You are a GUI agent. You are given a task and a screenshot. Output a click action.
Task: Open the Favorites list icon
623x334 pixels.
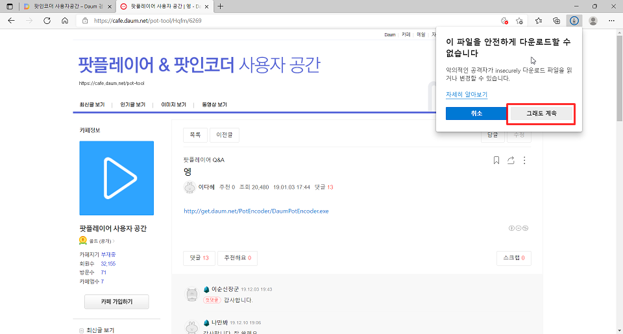pos(539,21)
